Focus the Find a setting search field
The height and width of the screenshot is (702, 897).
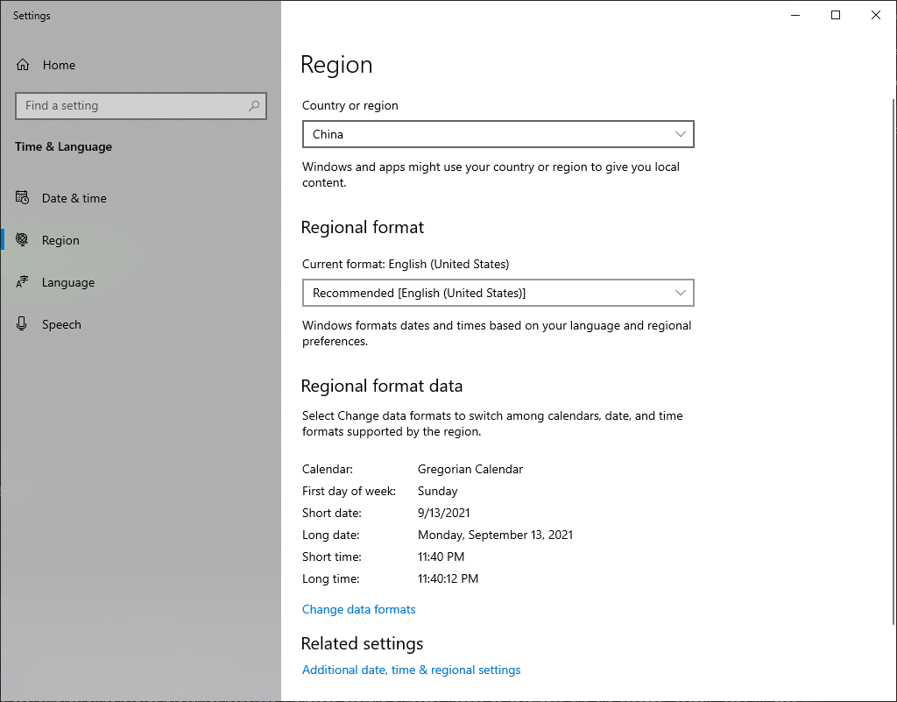pyautogui.click(x=131, y=106)
